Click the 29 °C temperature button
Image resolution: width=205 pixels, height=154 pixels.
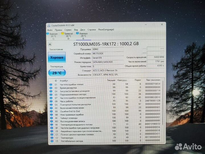point(57,73)
